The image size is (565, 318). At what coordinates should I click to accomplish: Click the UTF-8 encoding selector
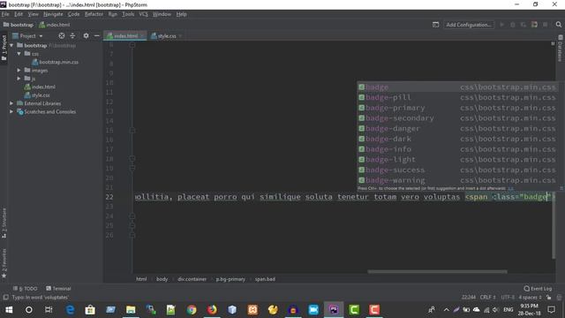click(x=508, y=298)
